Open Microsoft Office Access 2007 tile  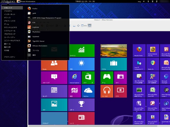point(153,105)
